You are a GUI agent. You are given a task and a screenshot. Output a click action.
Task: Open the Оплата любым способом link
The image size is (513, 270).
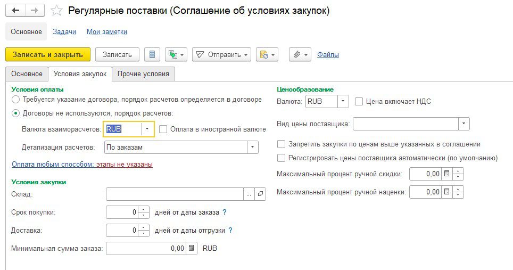(52, 165)
